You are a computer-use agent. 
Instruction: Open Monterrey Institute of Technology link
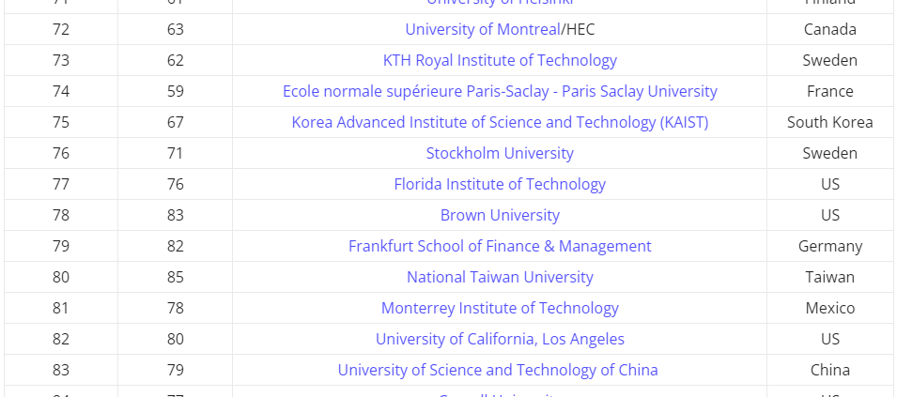(500, 307)
